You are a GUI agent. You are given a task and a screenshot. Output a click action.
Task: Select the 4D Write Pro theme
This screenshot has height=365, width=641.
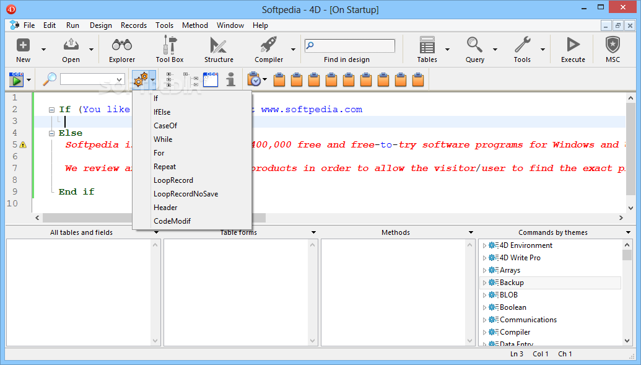tap(550, 258)
